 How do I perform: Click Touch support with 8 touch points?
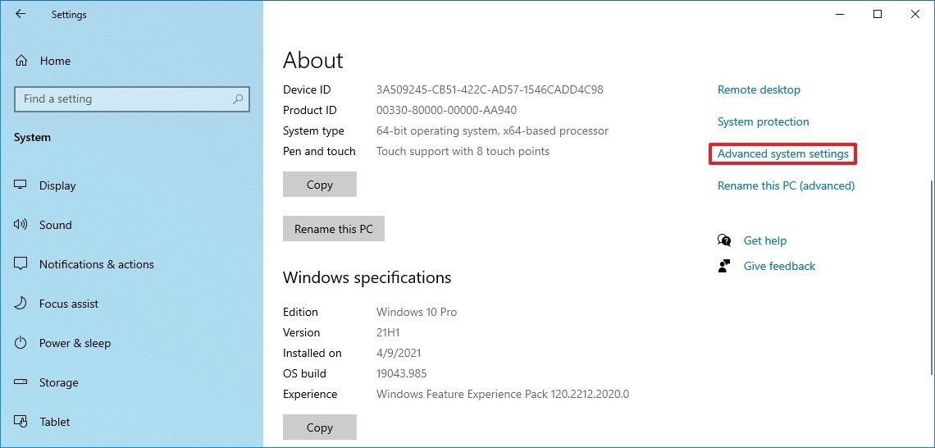[463, 151]
